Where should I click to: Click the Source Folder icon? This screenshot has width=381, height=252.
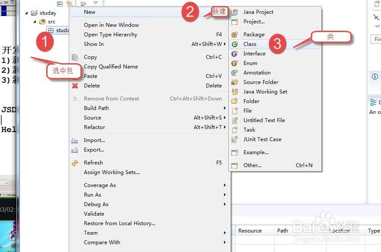pos(234,82)
